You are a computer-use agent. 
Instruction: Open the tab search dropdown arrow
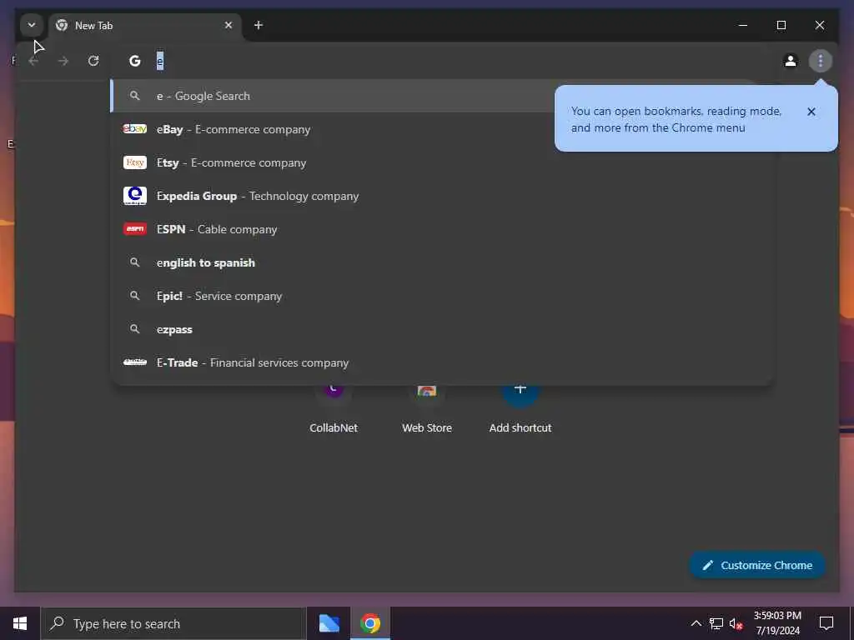32,25
